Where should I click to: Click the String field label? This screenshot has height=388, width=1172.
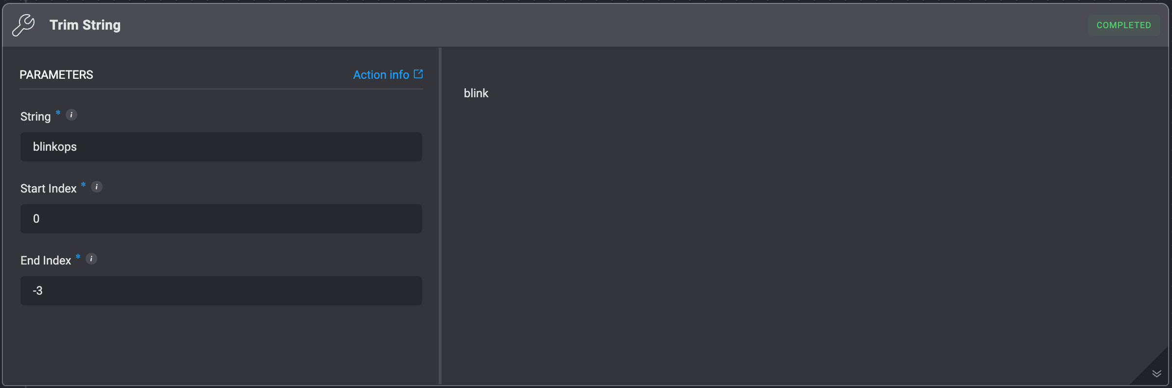coord(36,117)
